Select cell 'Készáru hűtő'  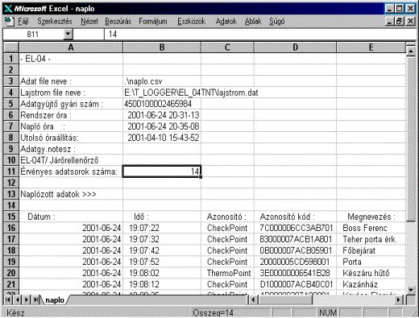click(371, 273)
